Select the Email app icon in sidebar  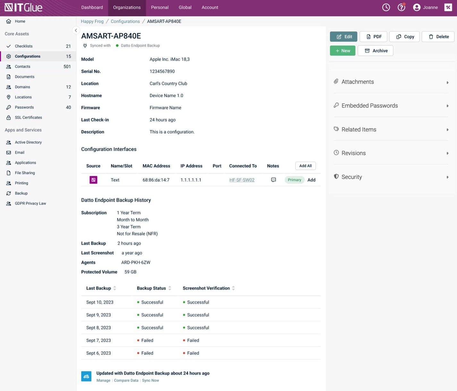[8, 152]
